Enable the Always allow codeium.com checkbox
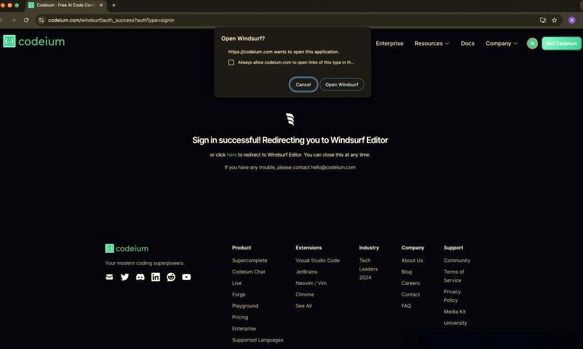 point(231,62)
